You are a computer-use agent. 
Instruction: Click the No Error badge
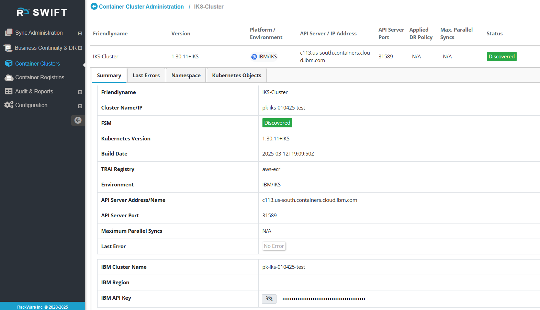pyautogui.click(x=274, y=246)
